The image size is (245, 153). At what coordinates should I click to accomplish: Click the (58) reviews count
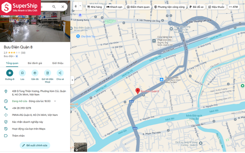(x=23, y=53)
